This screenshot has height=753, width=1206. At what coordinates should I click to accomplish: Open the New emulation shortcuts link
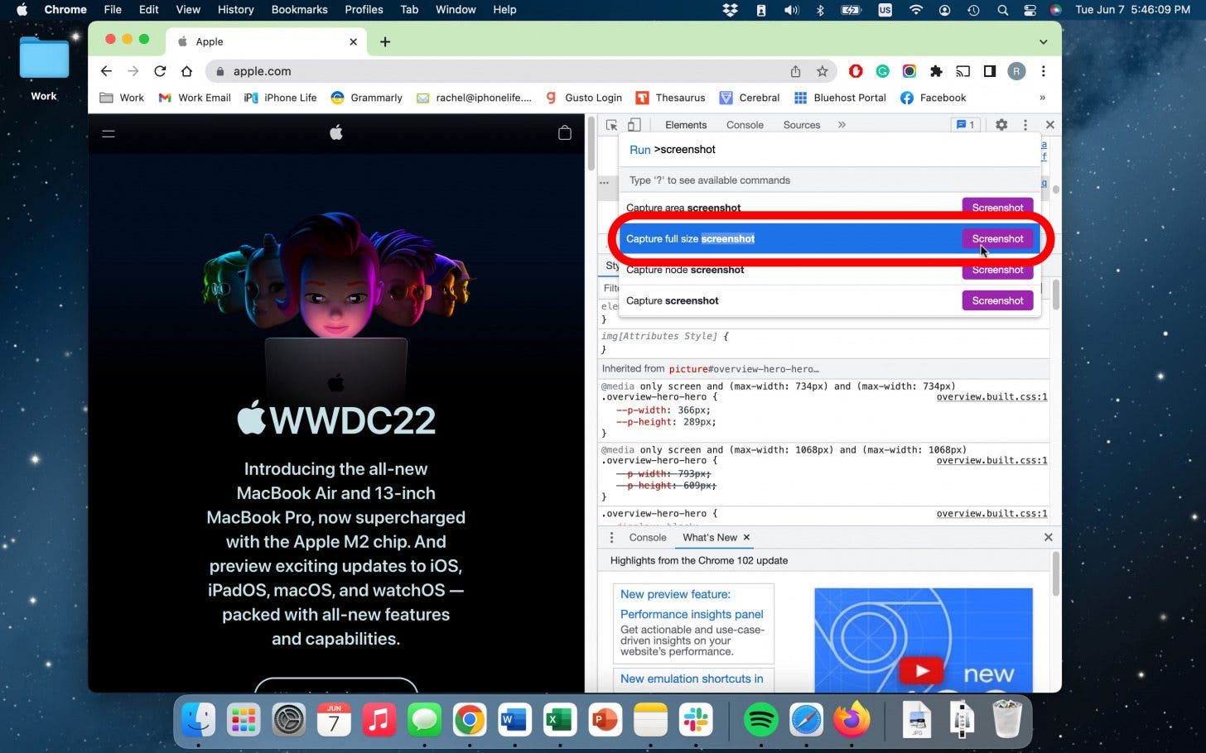click(692, 679)
